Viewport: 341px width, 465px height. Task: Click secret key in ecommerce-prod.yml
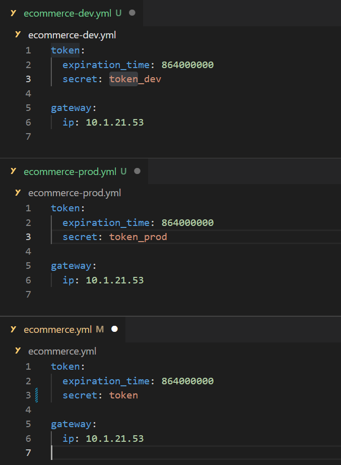click(x=80, y=237)
